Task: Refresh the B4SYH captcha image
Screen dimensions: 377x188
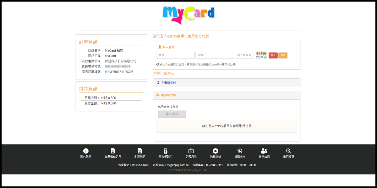Action: 261,53
